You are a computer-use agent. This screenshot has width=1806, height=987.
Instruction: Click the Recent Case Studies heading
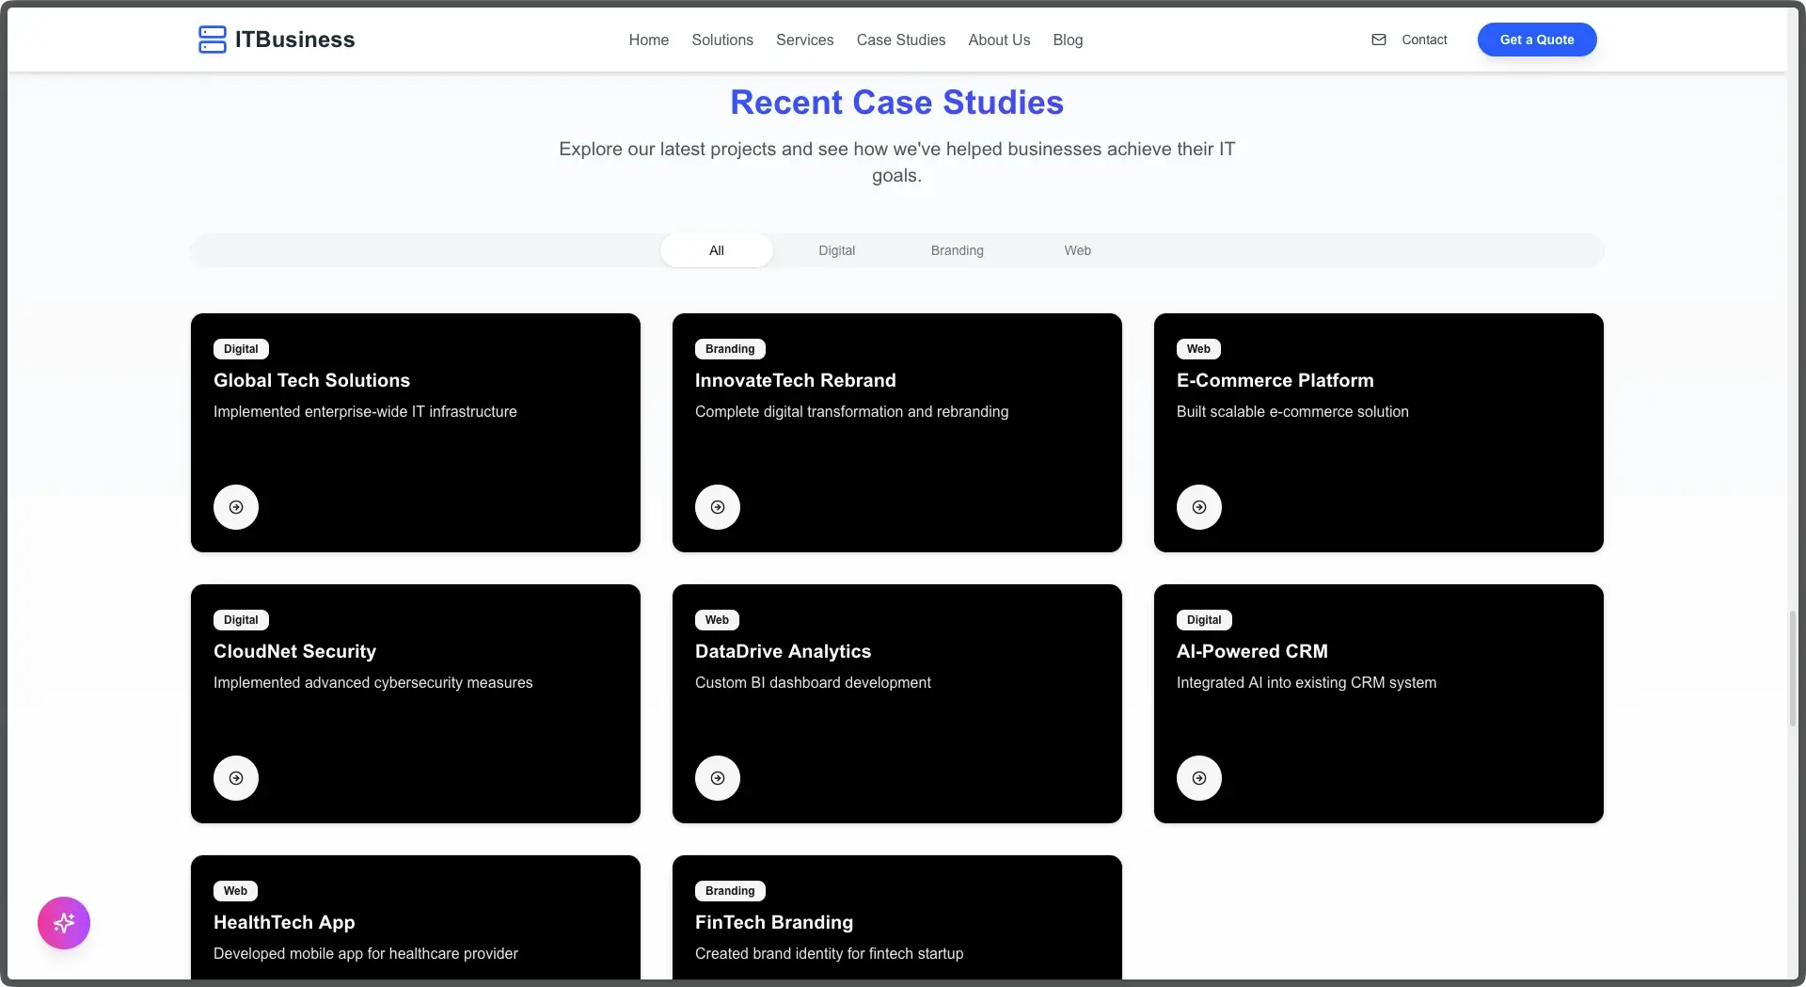pos(897,103)
